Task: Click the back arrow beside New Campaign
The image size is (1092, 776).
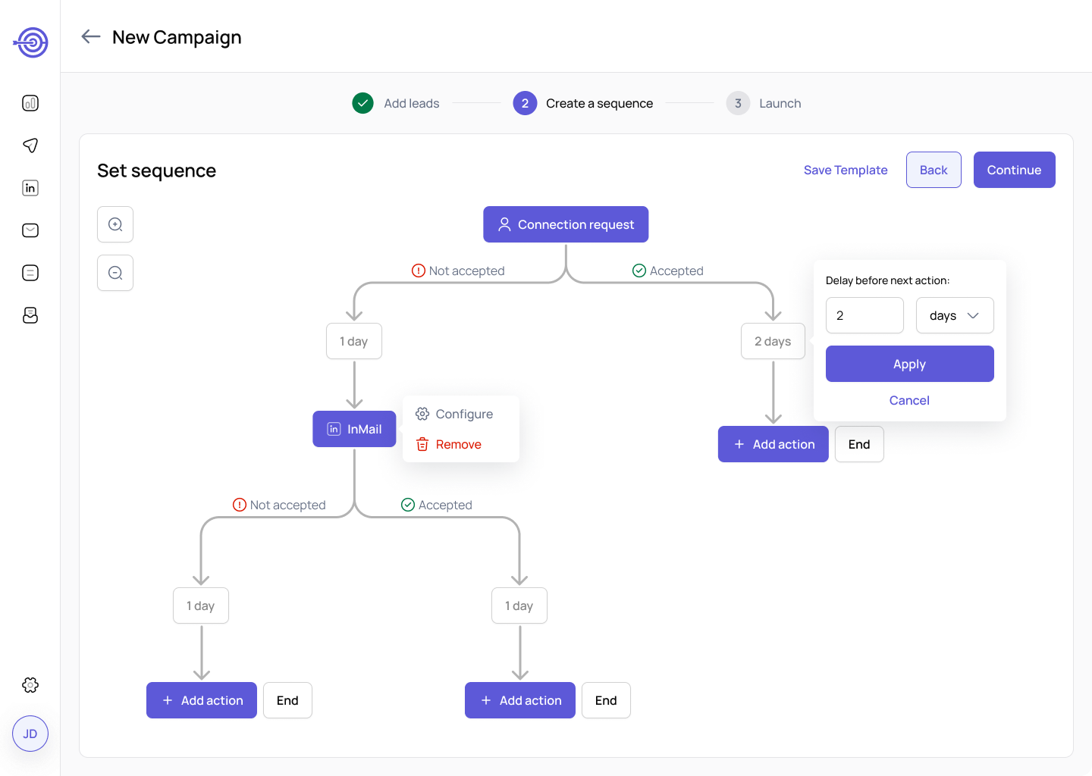Action: (91, 36)
